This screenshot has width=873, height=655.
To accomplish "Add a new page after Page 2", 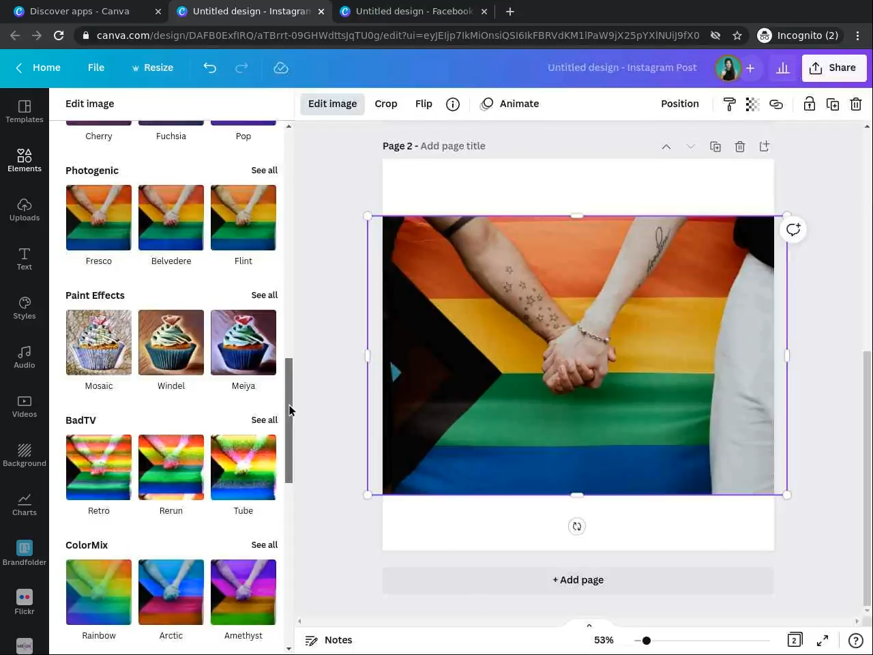I will pyautogui.click(x=765, y=147).
